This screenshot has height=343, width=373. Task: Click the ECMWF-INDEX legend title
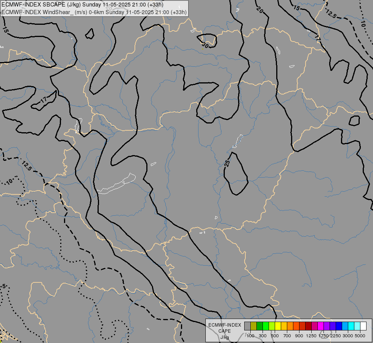[x=225, y=325]
